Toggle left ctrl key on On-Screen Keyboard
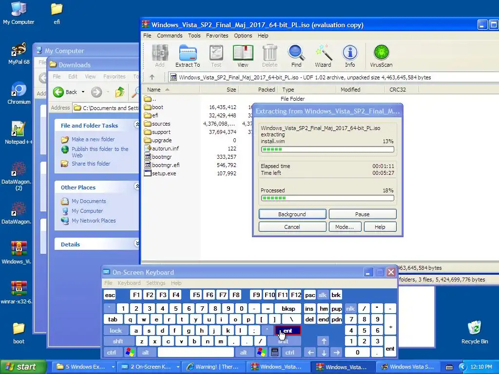This screenshot has width=499, height=374. [x=112, y=353]
